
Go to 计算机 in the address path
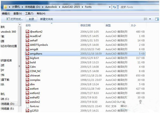point(16,7)
